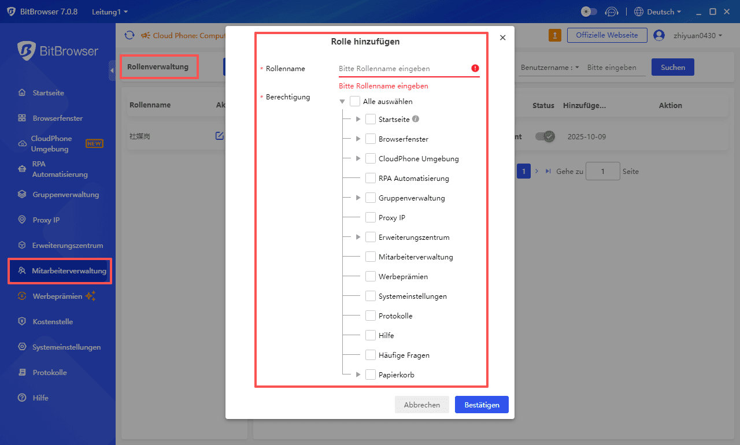This screenshot has height=445, width=740.
Task: Open the headset support icon in titlebar
Action: pyautogui.click(x=612, y=11)
